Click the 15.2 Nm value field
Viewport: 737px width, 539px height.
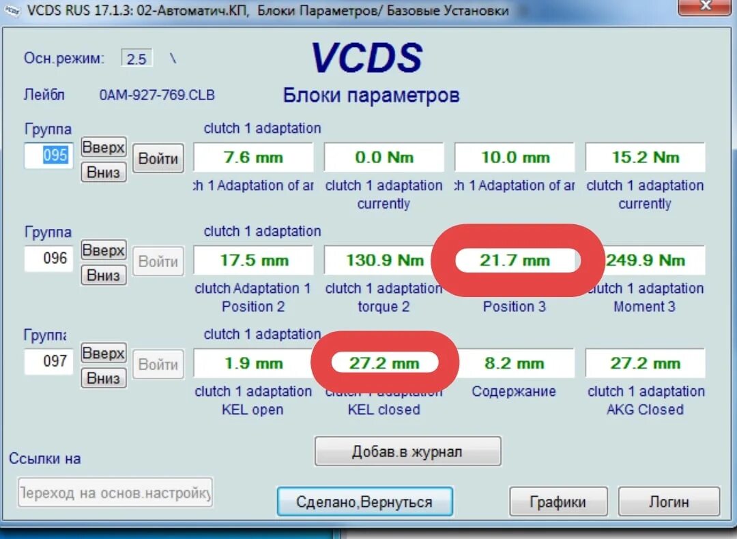click(x=646, y=157)
